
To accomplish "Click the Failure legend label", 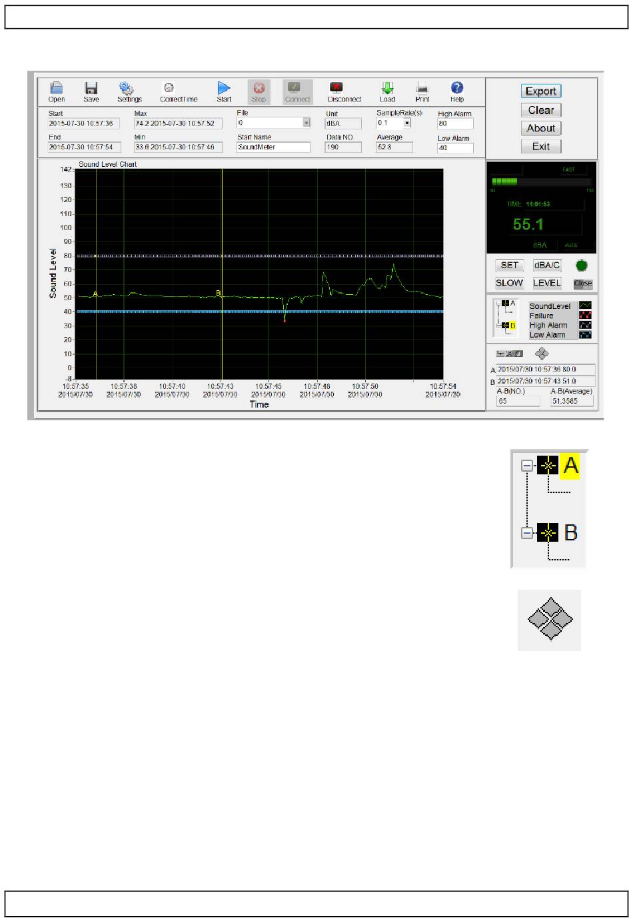I will click(541, 316).
